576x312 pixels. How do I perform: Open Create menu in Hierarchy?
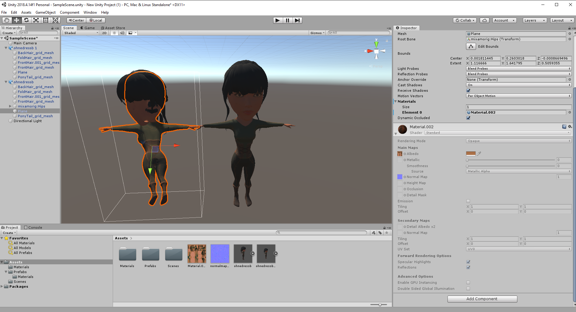(9, 33)
